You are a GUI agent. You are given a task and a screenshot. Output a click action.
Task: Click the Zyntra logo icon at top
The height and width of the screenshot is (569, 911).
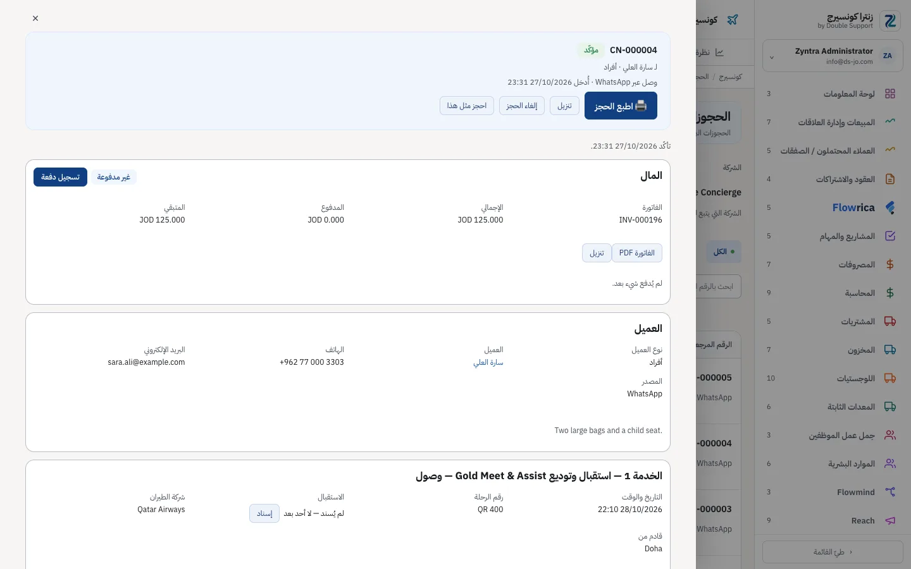[x=891, y=21]
